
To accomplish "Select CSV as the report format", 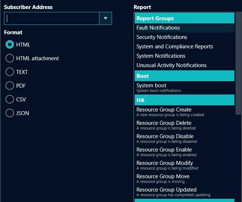I will pos(10,100).
